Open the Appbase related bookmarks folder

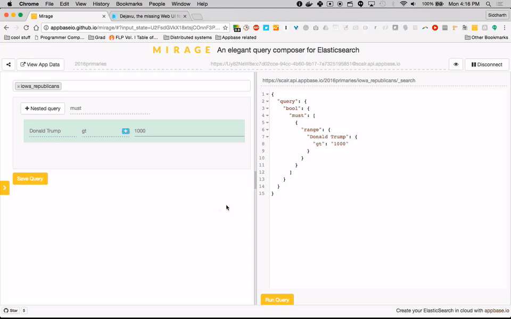coord(236,37)
